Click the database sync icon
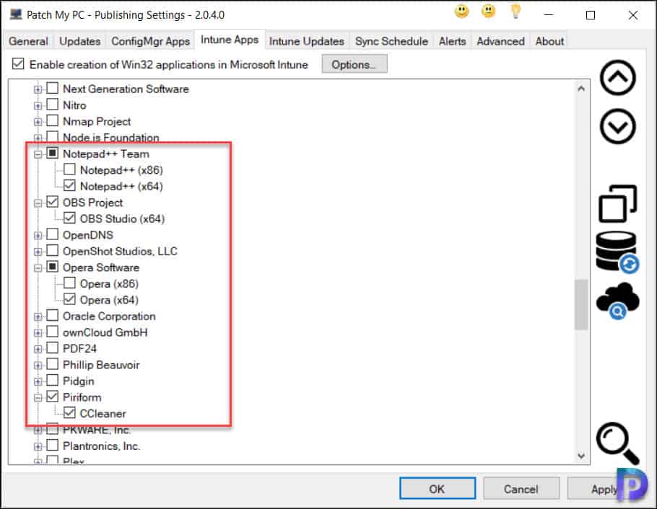The image size is (657, 509). 617,252
